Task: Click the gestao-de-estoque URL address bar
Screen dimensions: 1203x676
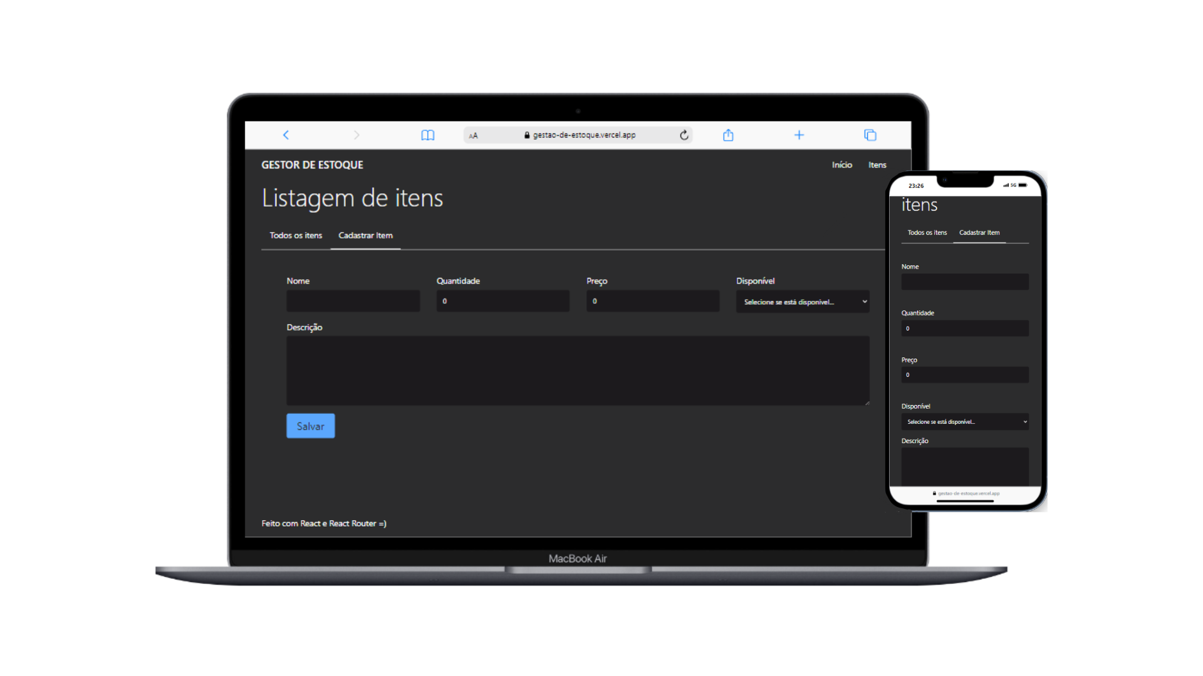Action: click(x=583, y=135)
